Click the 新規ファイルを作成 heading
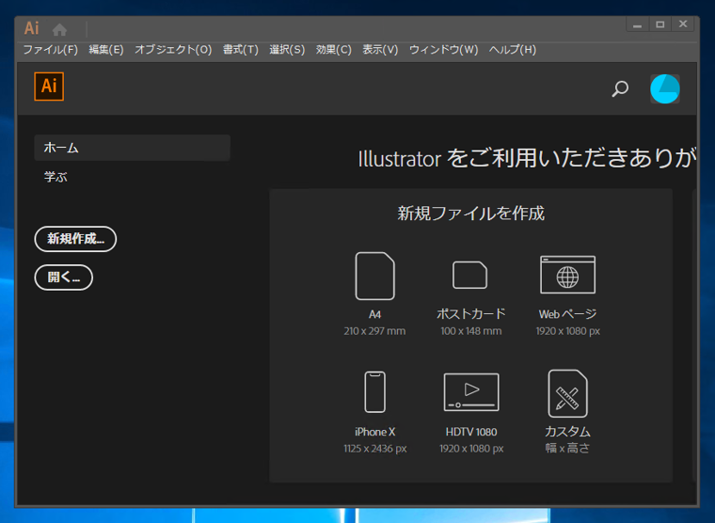Image resolution: width=715 pixels, height=523 pixels. coord(471,214)
